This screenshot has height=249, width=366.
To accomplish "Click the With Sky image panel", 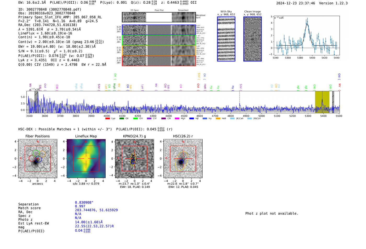I will click(x=226, y=39).
